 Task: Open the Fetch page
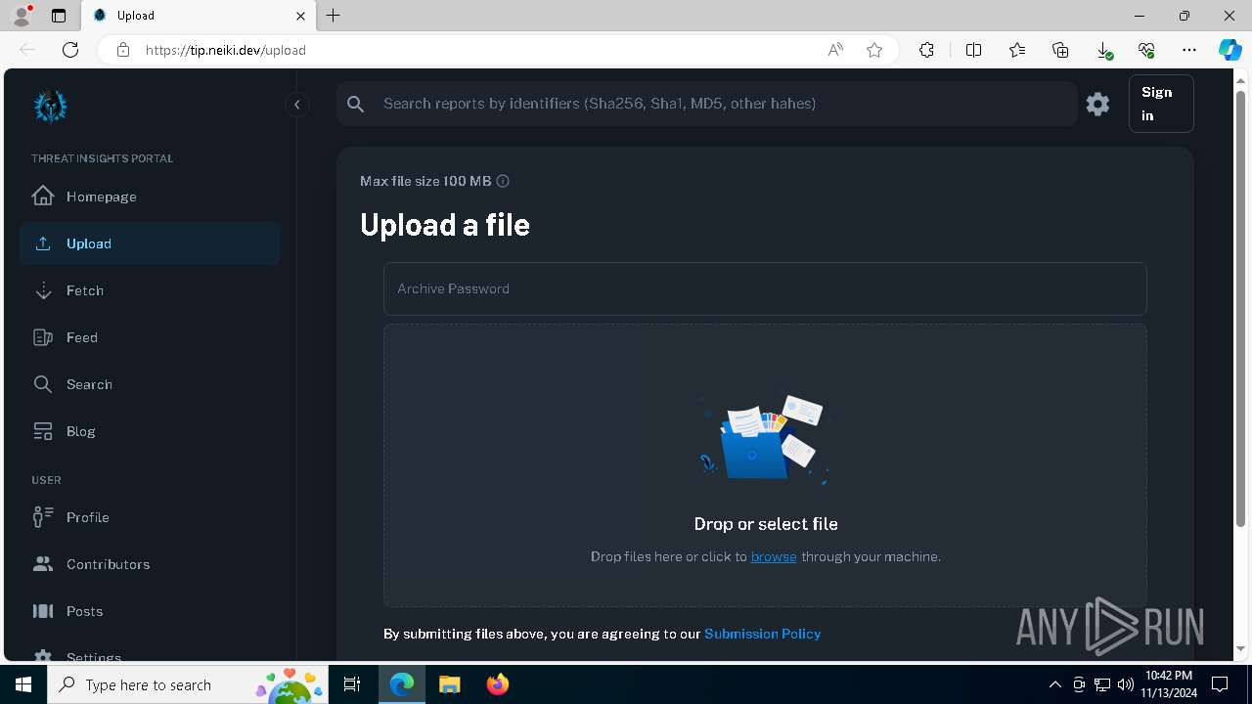150,290
